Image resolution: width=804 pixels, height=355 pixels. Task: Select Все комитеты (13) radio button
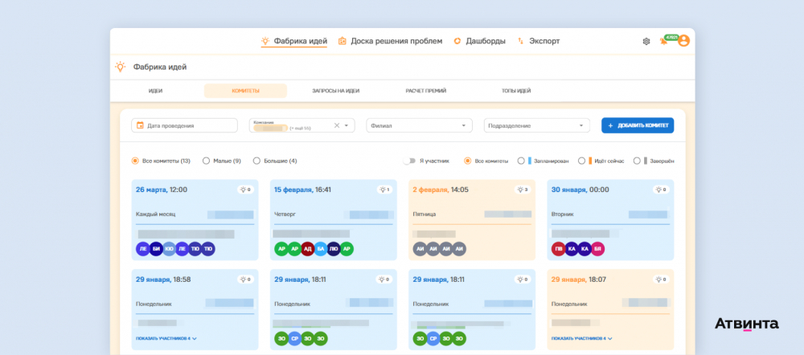point(135,161)
